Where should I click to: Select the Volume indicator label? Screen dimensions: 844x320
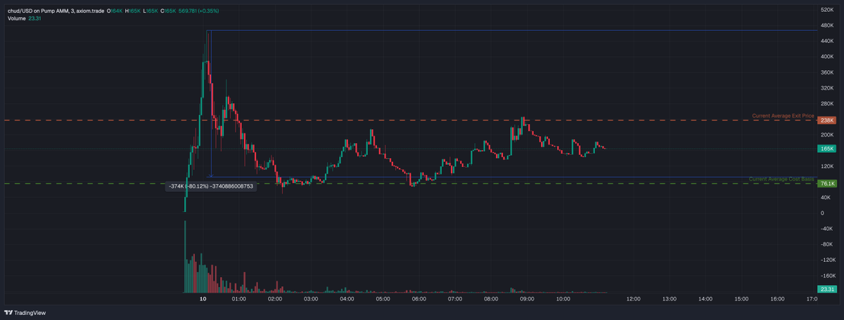pos(18,18)
